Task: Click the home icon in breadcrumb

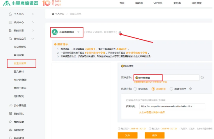Action: pyautogui.click(x=53, y=14)
